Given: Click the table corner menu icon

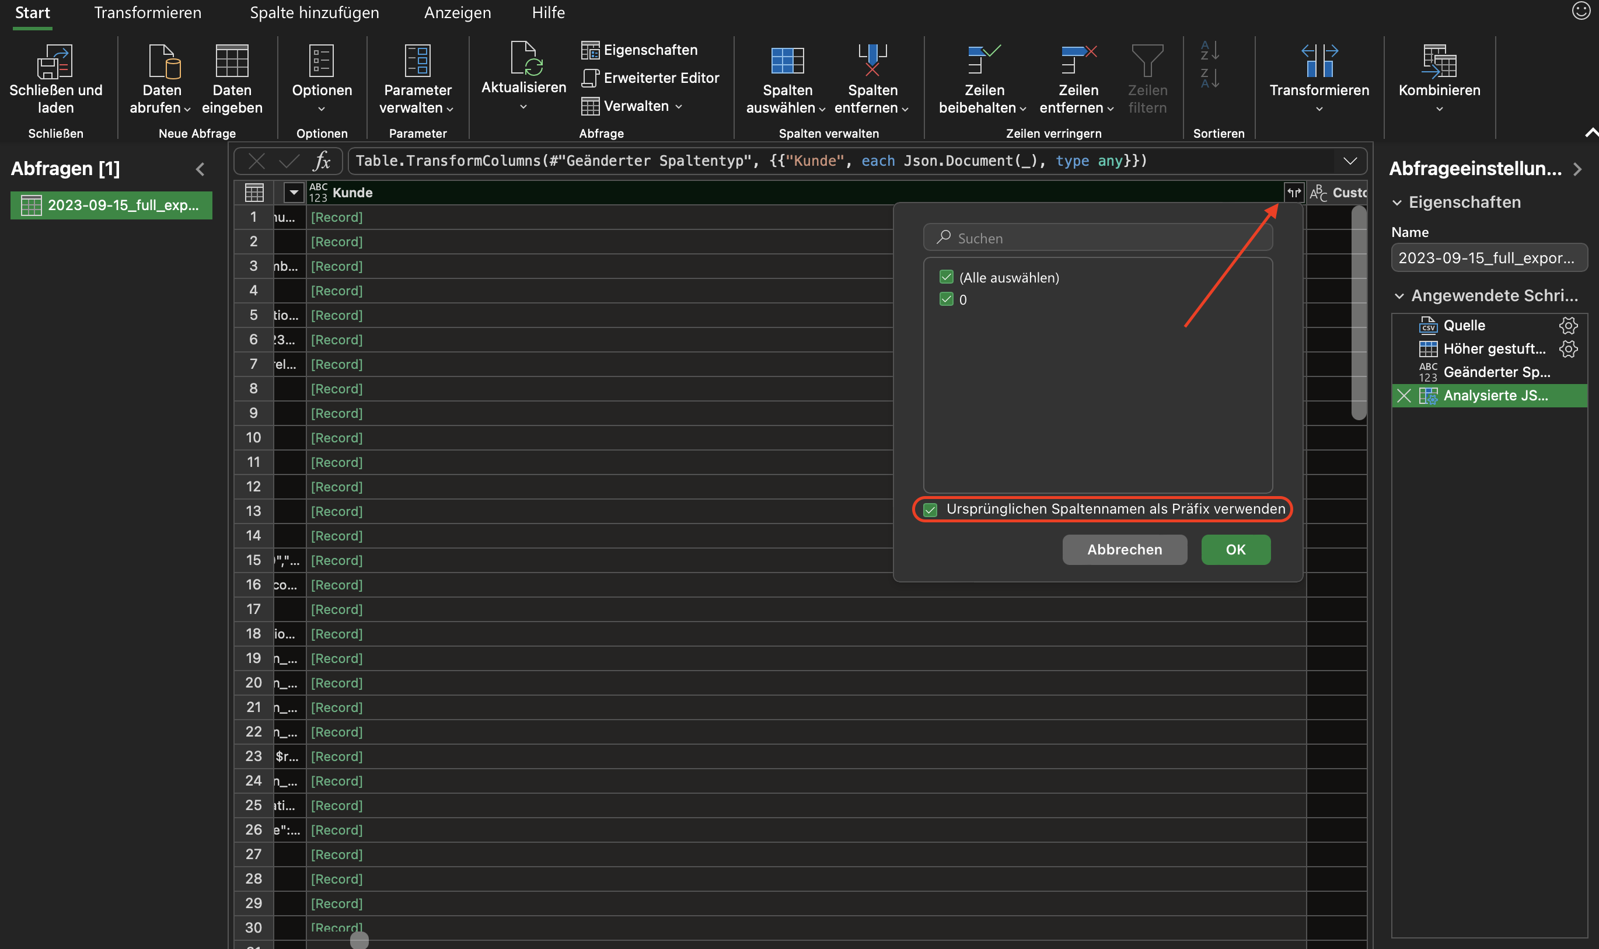Looking at the screenshot, I should (x=254, y=193).
